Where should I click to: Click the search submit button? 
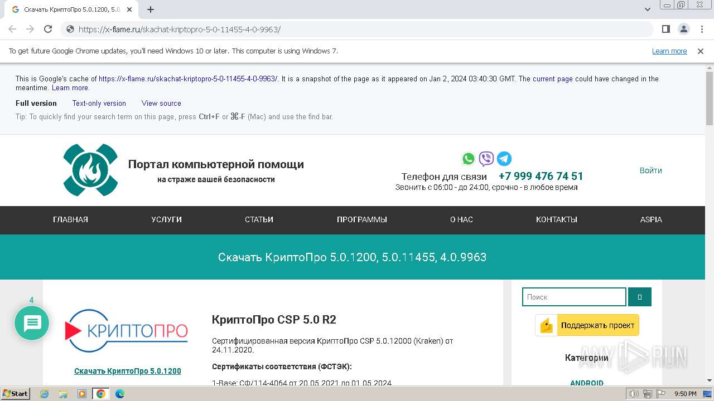[x=640, y=297]
